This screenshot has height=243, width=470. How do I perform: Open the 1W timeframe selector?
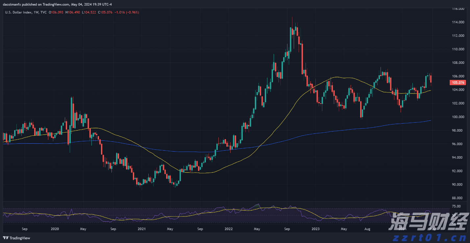click(37, 12)
